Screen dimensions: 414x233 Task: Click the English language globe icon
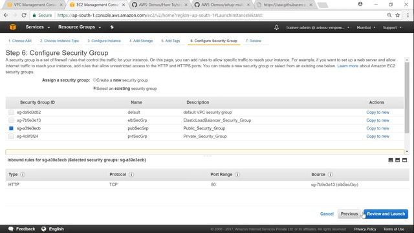point(44,229)
